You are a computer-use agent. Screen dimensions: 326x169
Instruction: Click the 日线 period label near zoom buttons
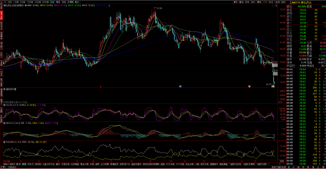click(282, 161)
